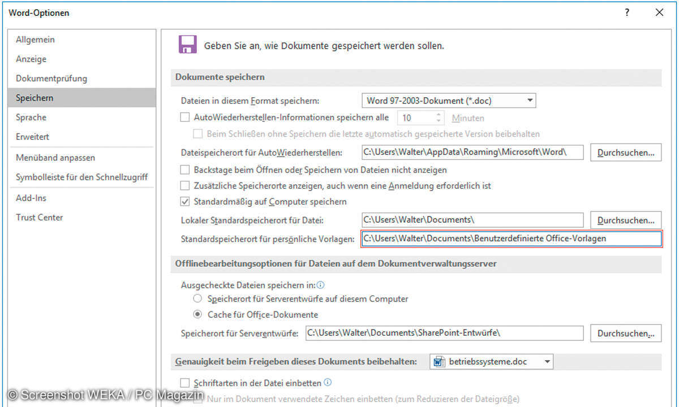The width and height of the screenshot is (679, 407).
Task: Open the Add-Ins category
Action: click(82, 198)
